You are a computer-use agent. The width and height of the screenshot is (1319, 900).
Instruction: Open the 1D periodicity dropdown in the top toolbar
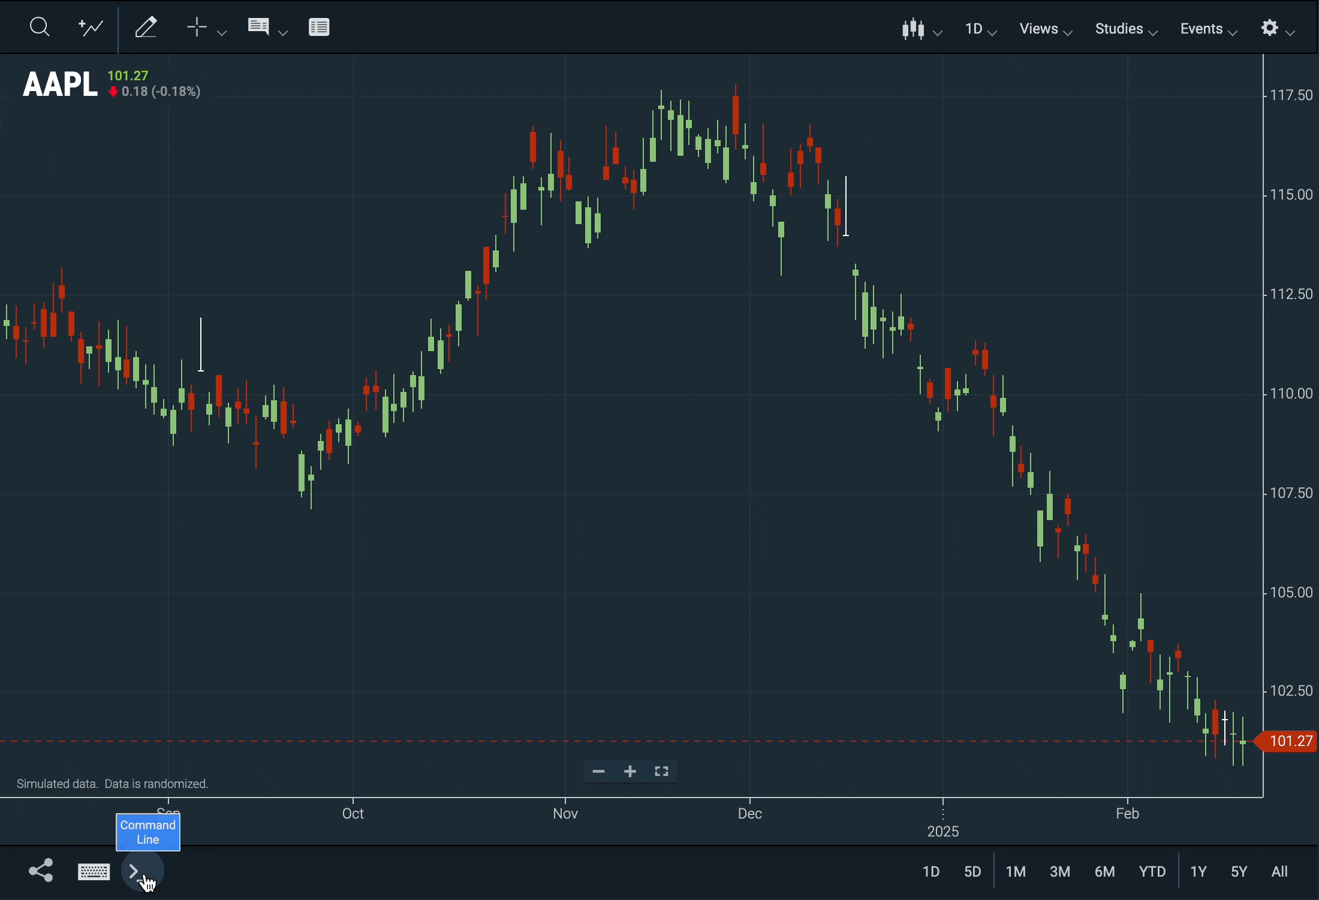981,29
